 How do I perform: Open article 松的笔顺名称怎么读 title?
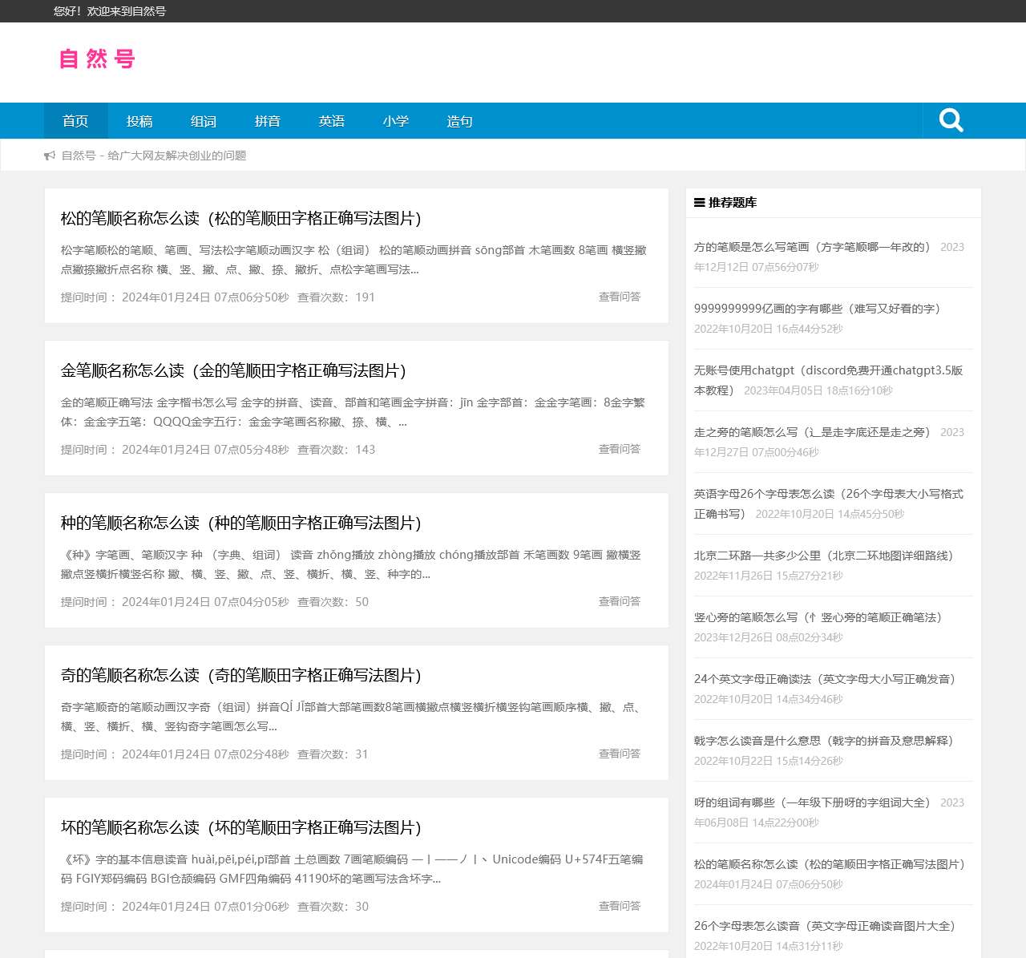pos(241,218)
